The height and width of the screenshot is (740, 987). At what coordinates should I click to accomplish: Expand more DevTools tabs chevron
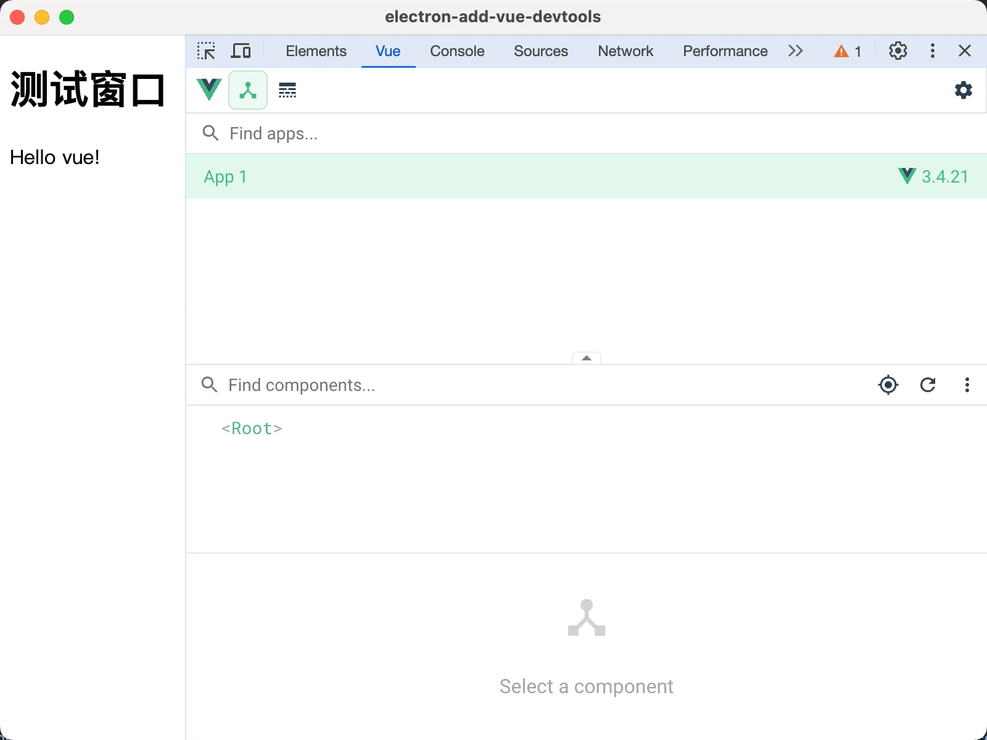coord(795,51)
